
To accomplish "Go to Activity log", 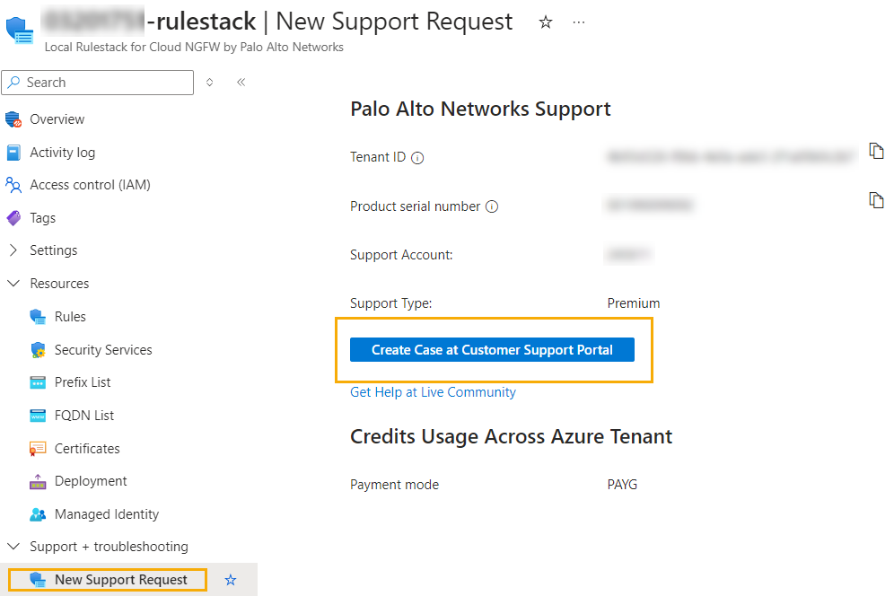I will 62,153.
